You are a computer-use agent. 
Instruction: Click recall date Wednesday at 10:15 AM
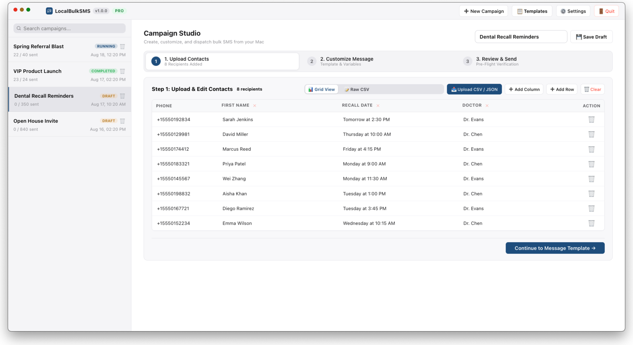click(x=369, y=224)
